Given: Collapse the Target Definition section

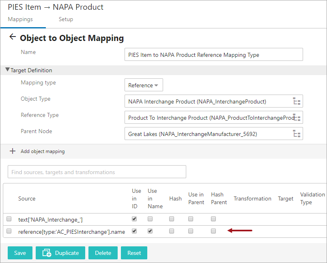Looking at the screenshot, I should click(x=8, y=70).
